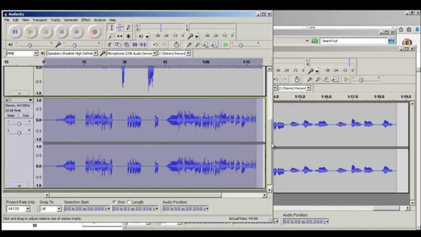The width and height of the screenshot is (421, 237).
Task: Click the Zoom In icon
Action: tap(189, 45)
